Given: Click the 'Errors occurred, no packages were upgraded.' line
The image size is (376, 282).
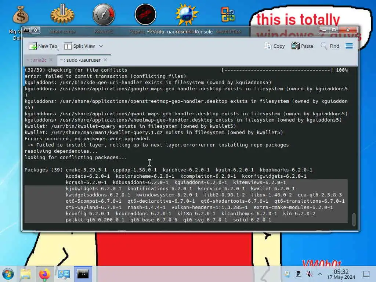Looking at the screenshot, I should tap(87, 138).
